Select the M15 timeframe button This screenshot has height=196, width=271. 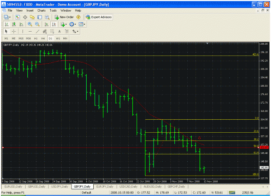click(21, 39)
